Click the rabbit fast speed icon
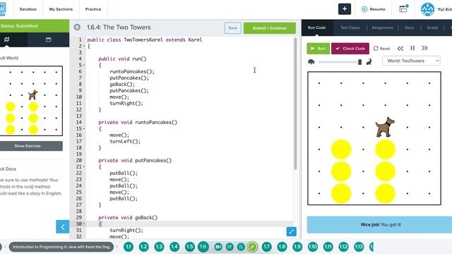Image resolution: width=452 pixels, height=254 pixels. [x=369, y=61]
